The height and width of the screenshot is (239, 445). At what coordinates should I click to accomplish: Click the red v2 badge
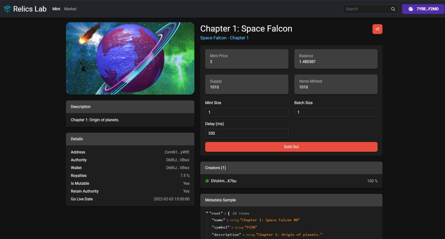click(x=377, y=29)
